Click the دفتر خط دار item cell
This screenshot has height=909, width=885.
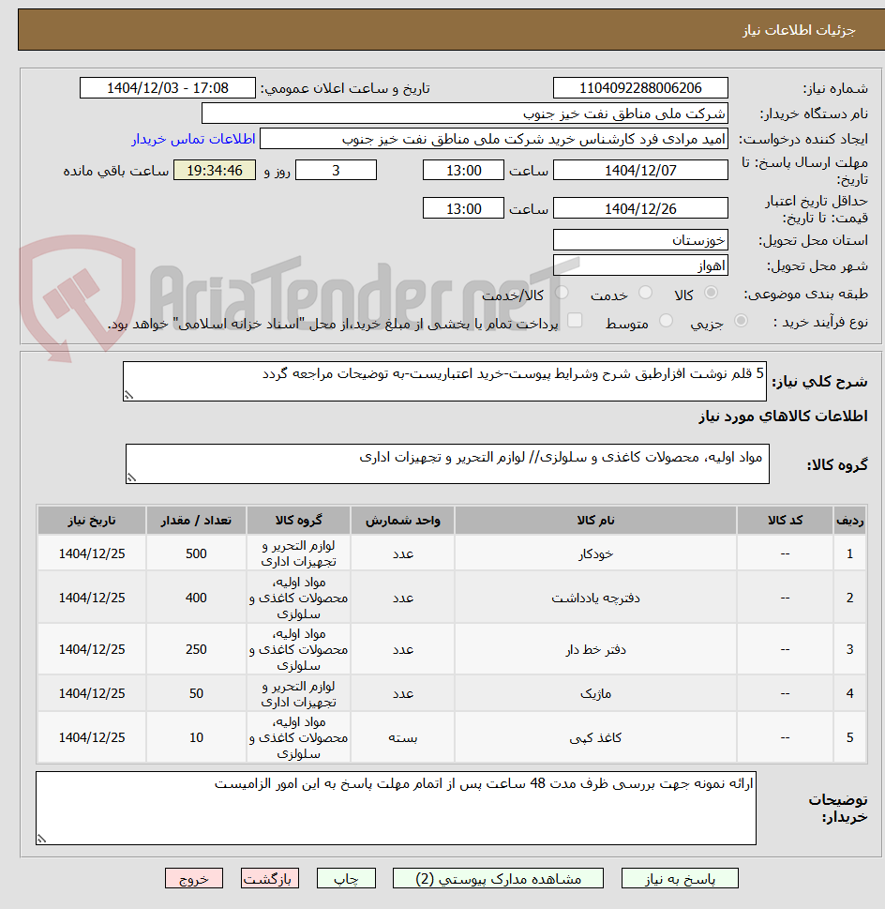pos(595,649)
